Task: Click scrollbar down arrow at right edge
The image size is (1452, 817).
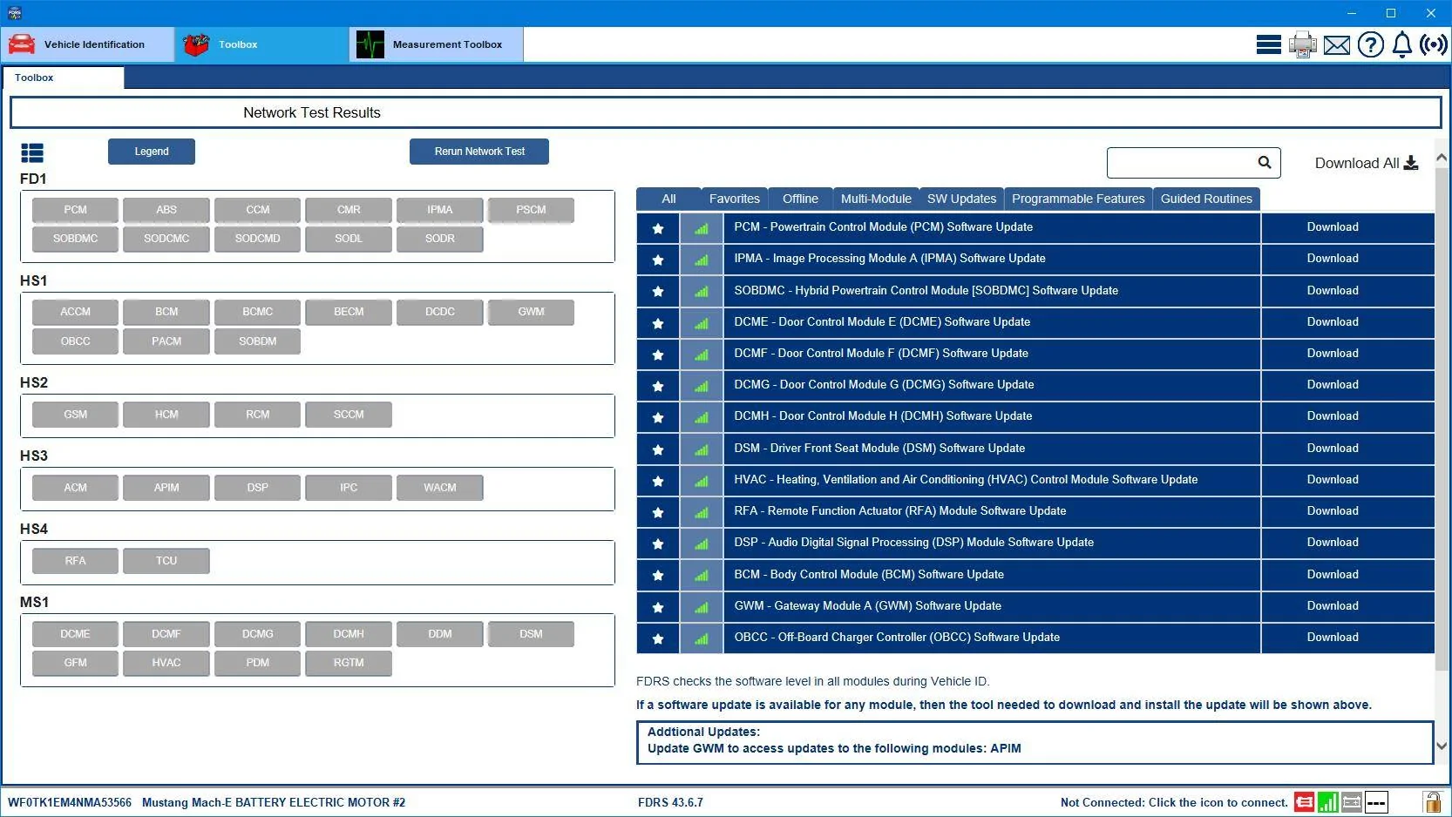Action: [1442, 746]
